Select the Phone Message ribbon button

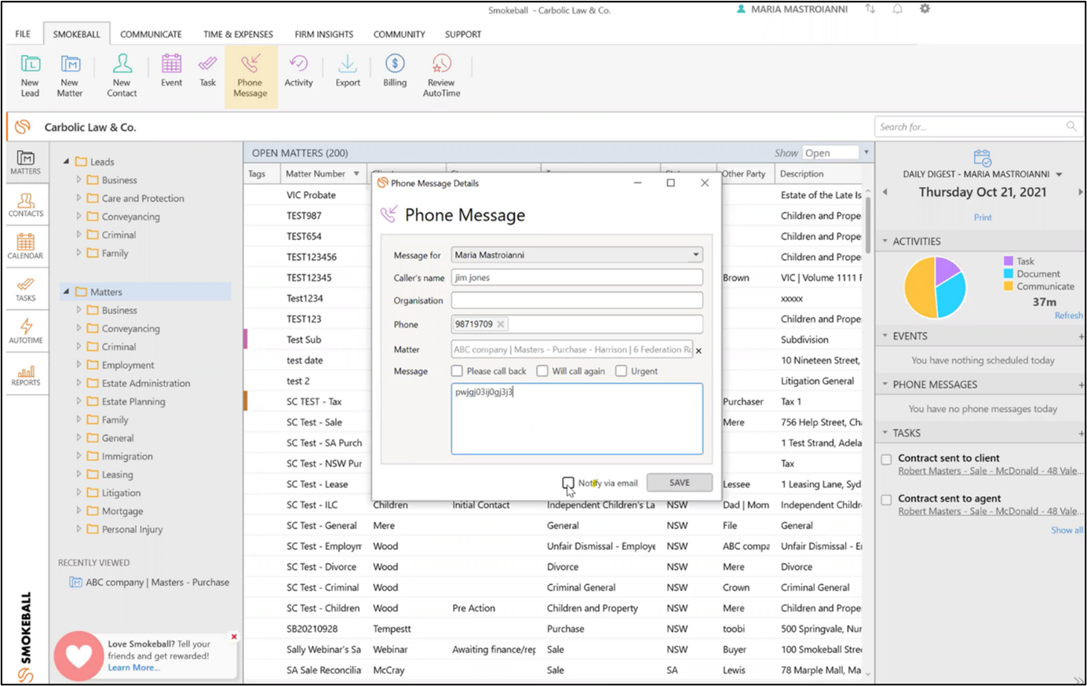point(250,75)
